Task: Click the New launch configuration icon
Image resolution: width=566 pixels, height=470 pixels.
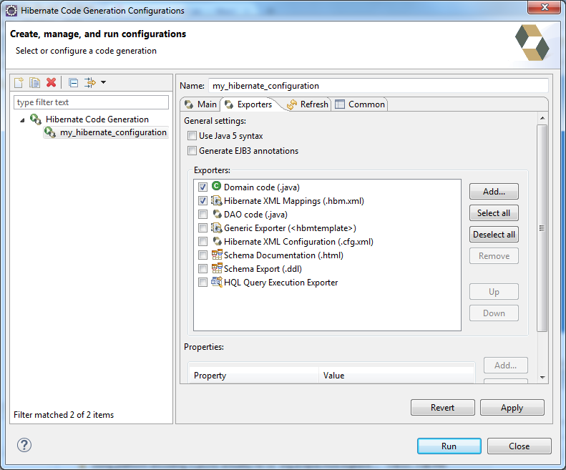Action: 19,83
